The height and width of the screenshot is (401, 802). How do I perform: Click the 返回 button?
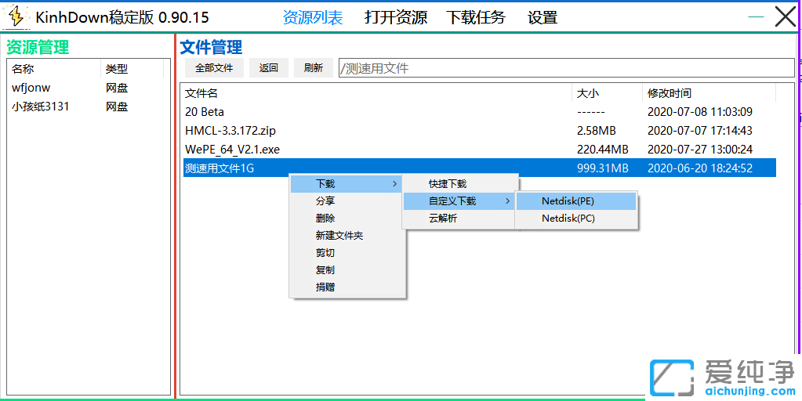click(269, 68)
